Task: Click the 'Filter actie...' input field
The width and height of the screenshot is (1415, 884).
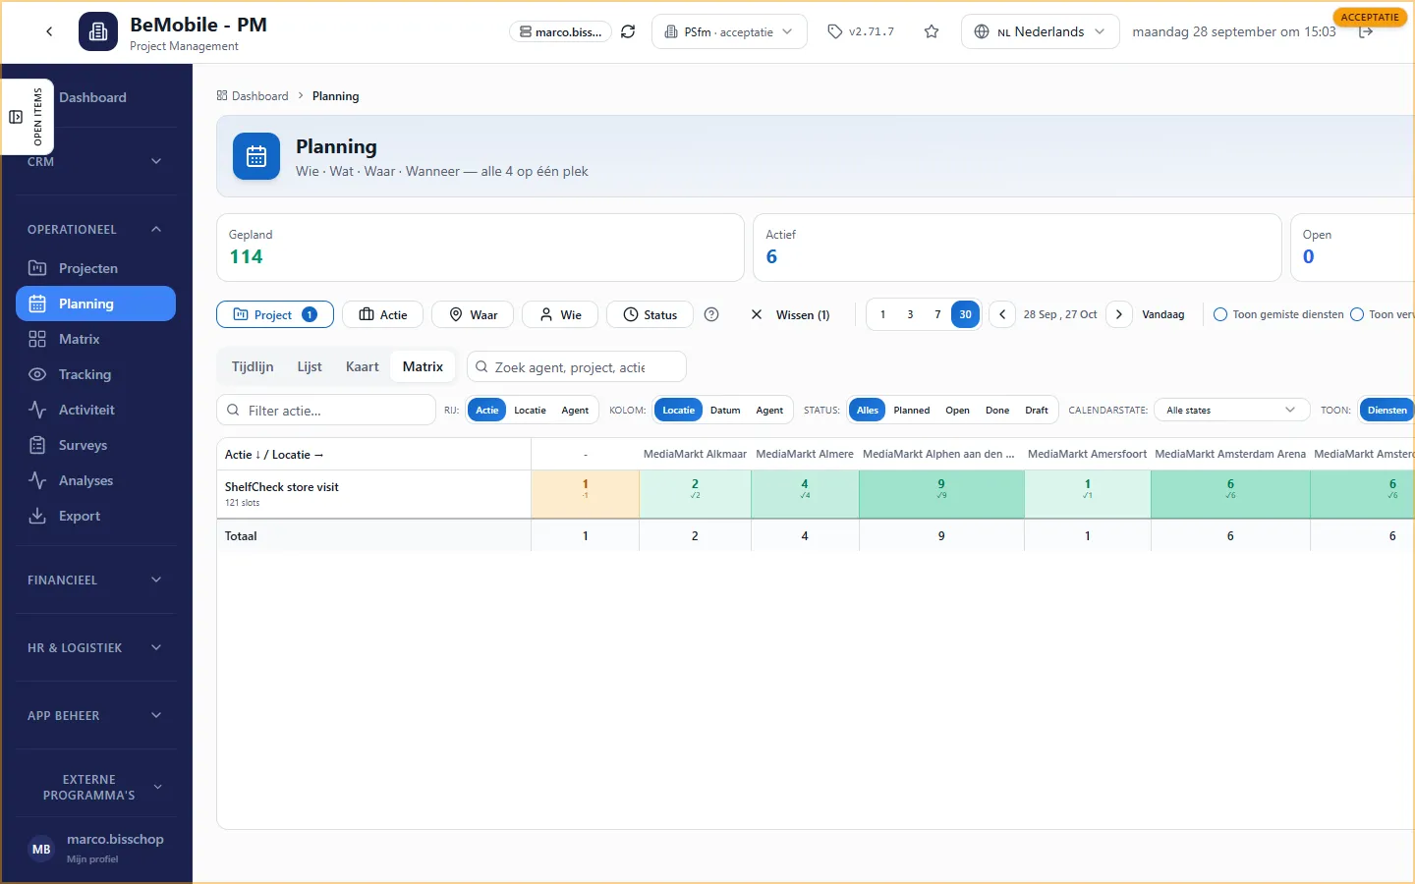Action: click(326, 410)
